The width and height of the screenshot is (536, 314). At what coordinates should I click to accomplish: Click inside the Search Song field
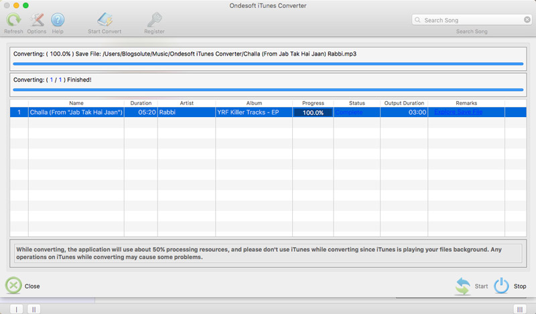click(472, 20)
